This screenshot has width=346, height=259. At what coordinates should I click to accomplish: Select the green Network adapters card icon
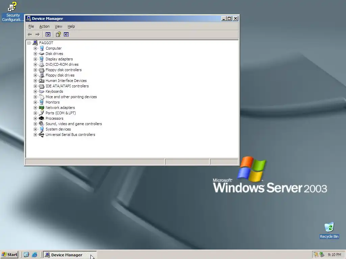(42, 108)
